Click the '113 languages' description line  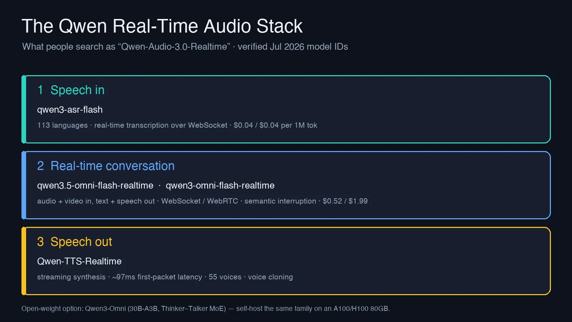point(177,125)
